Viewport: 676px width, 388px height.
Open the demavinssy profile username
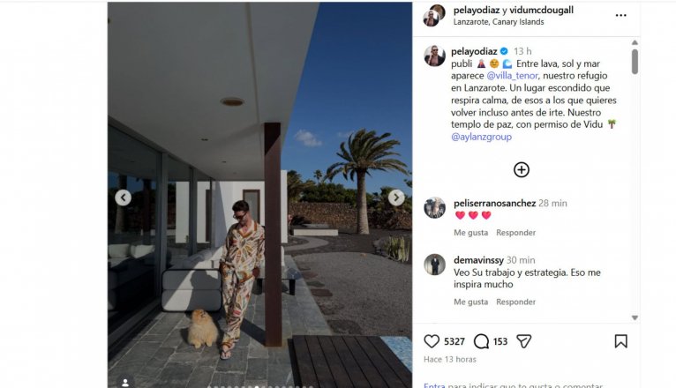478,260
